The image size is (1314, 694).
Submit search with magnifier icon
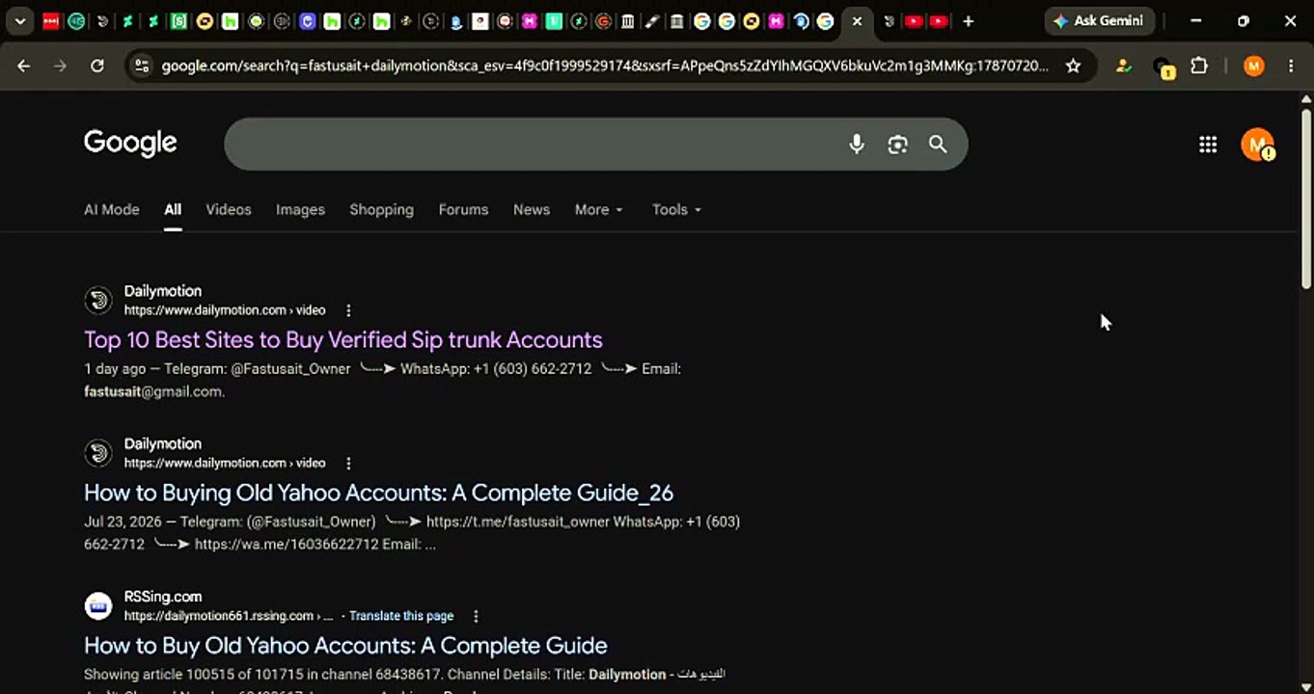938,144
